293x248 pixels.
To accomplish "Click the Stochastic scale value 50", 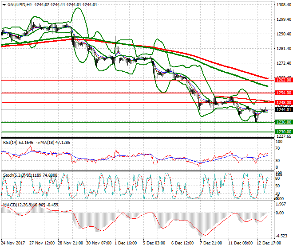I will pos(278,186).
